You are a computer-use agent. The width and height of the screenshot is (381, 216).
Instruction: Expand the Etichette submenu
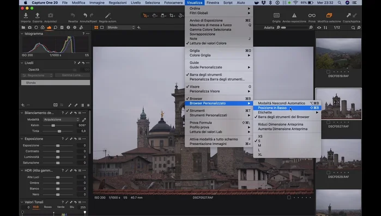(x=287, y=112)
